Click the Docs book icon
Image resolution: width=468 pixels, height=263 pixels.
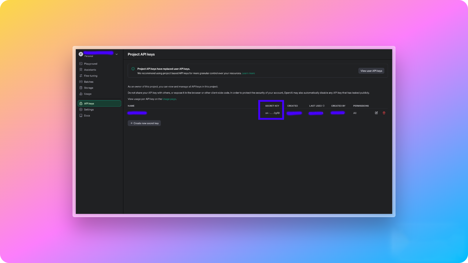point(81,116)
